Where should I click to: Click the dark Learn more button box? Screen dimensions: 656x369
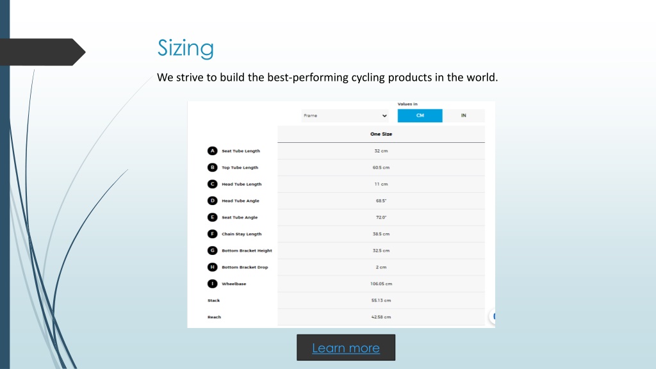[346, 347]
